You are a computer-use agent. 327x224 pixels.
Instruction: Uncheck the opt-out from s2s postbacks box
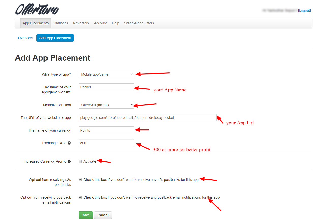tap(80, 179)
